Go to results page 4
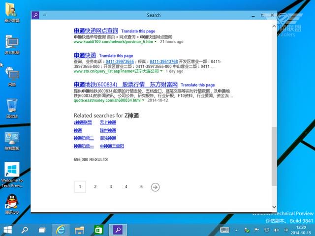 click(126, 187)
